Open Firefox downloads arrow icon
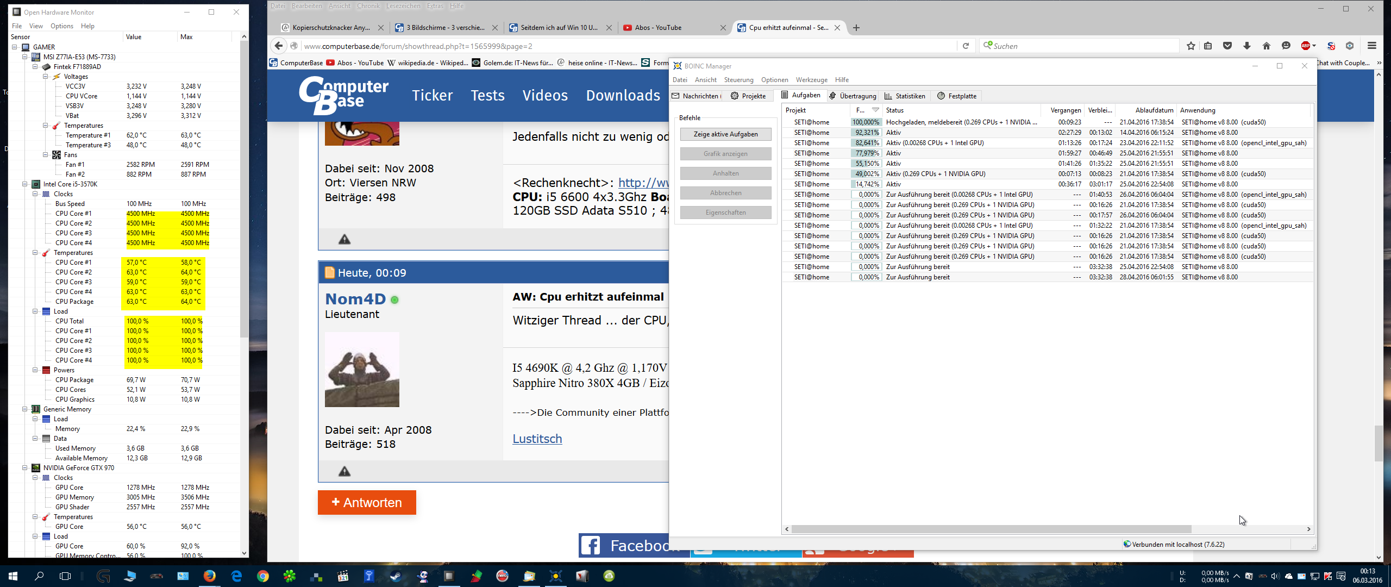The width and height of the screenshot is (1391, 587). pyautogui.click(x=1247, y=46)
